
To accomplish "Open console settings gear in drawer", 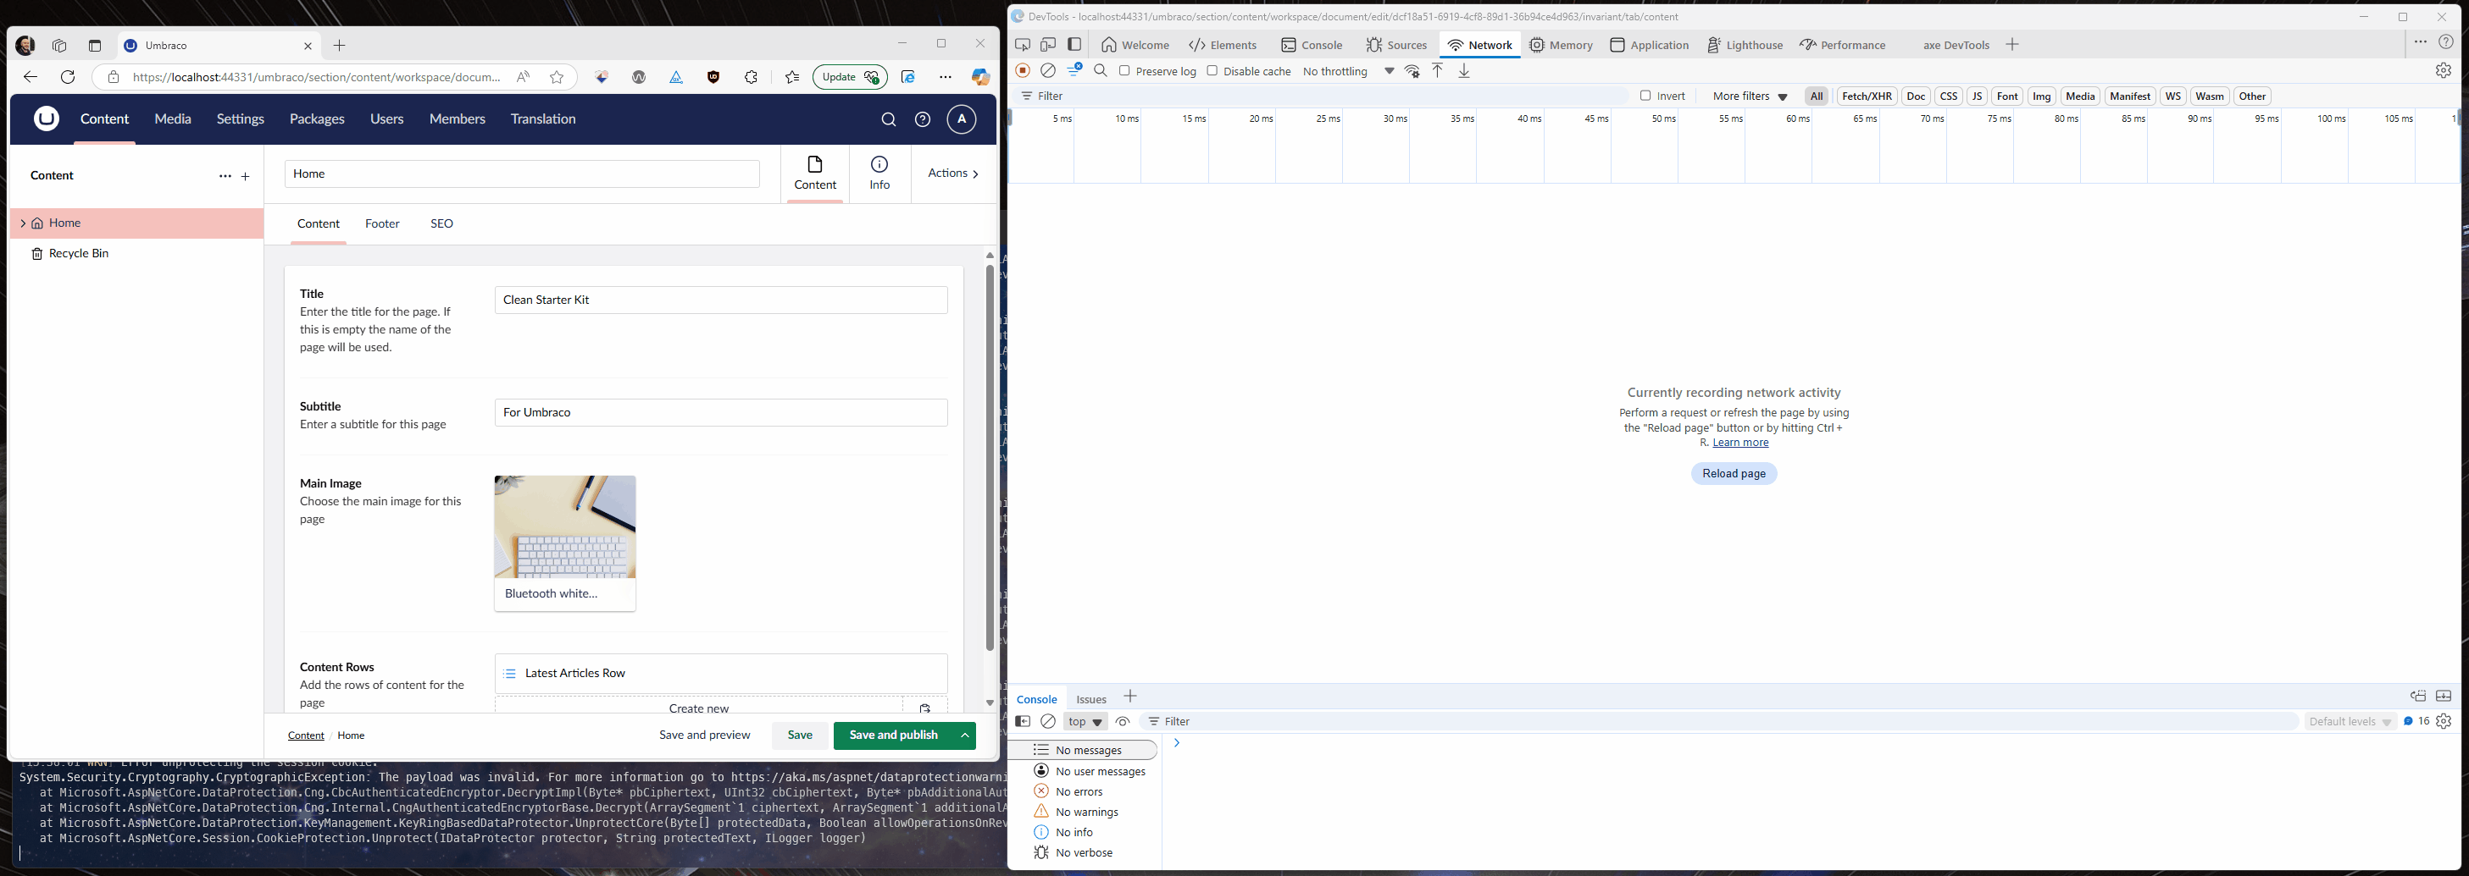I will (2443, 722).
